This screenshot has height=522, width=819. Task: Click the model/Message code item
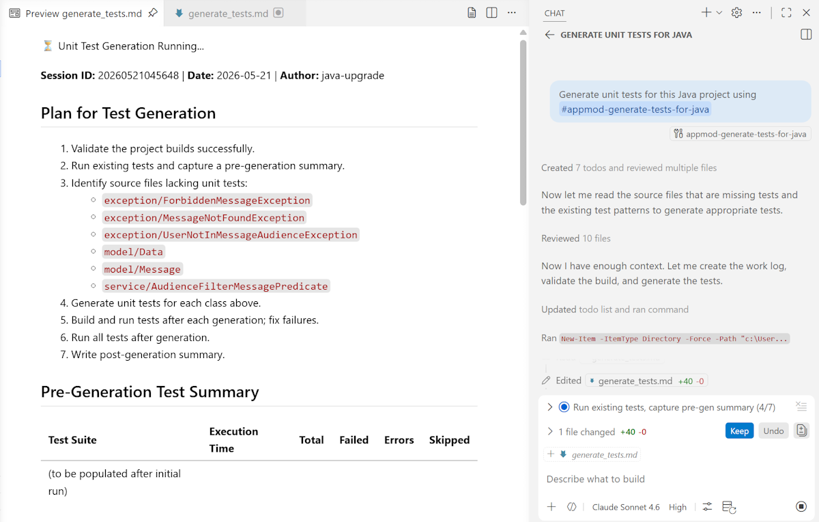pyautogui.click(x=142, y=269)
